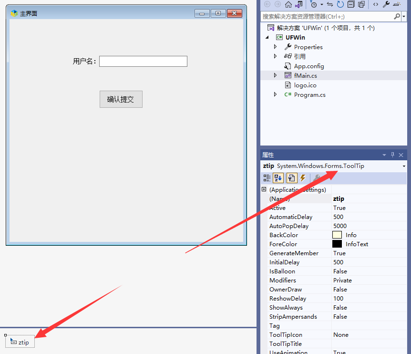Click the 确认提交 button on the form
This screenshot has width=411, height=354.
[121, 99]
